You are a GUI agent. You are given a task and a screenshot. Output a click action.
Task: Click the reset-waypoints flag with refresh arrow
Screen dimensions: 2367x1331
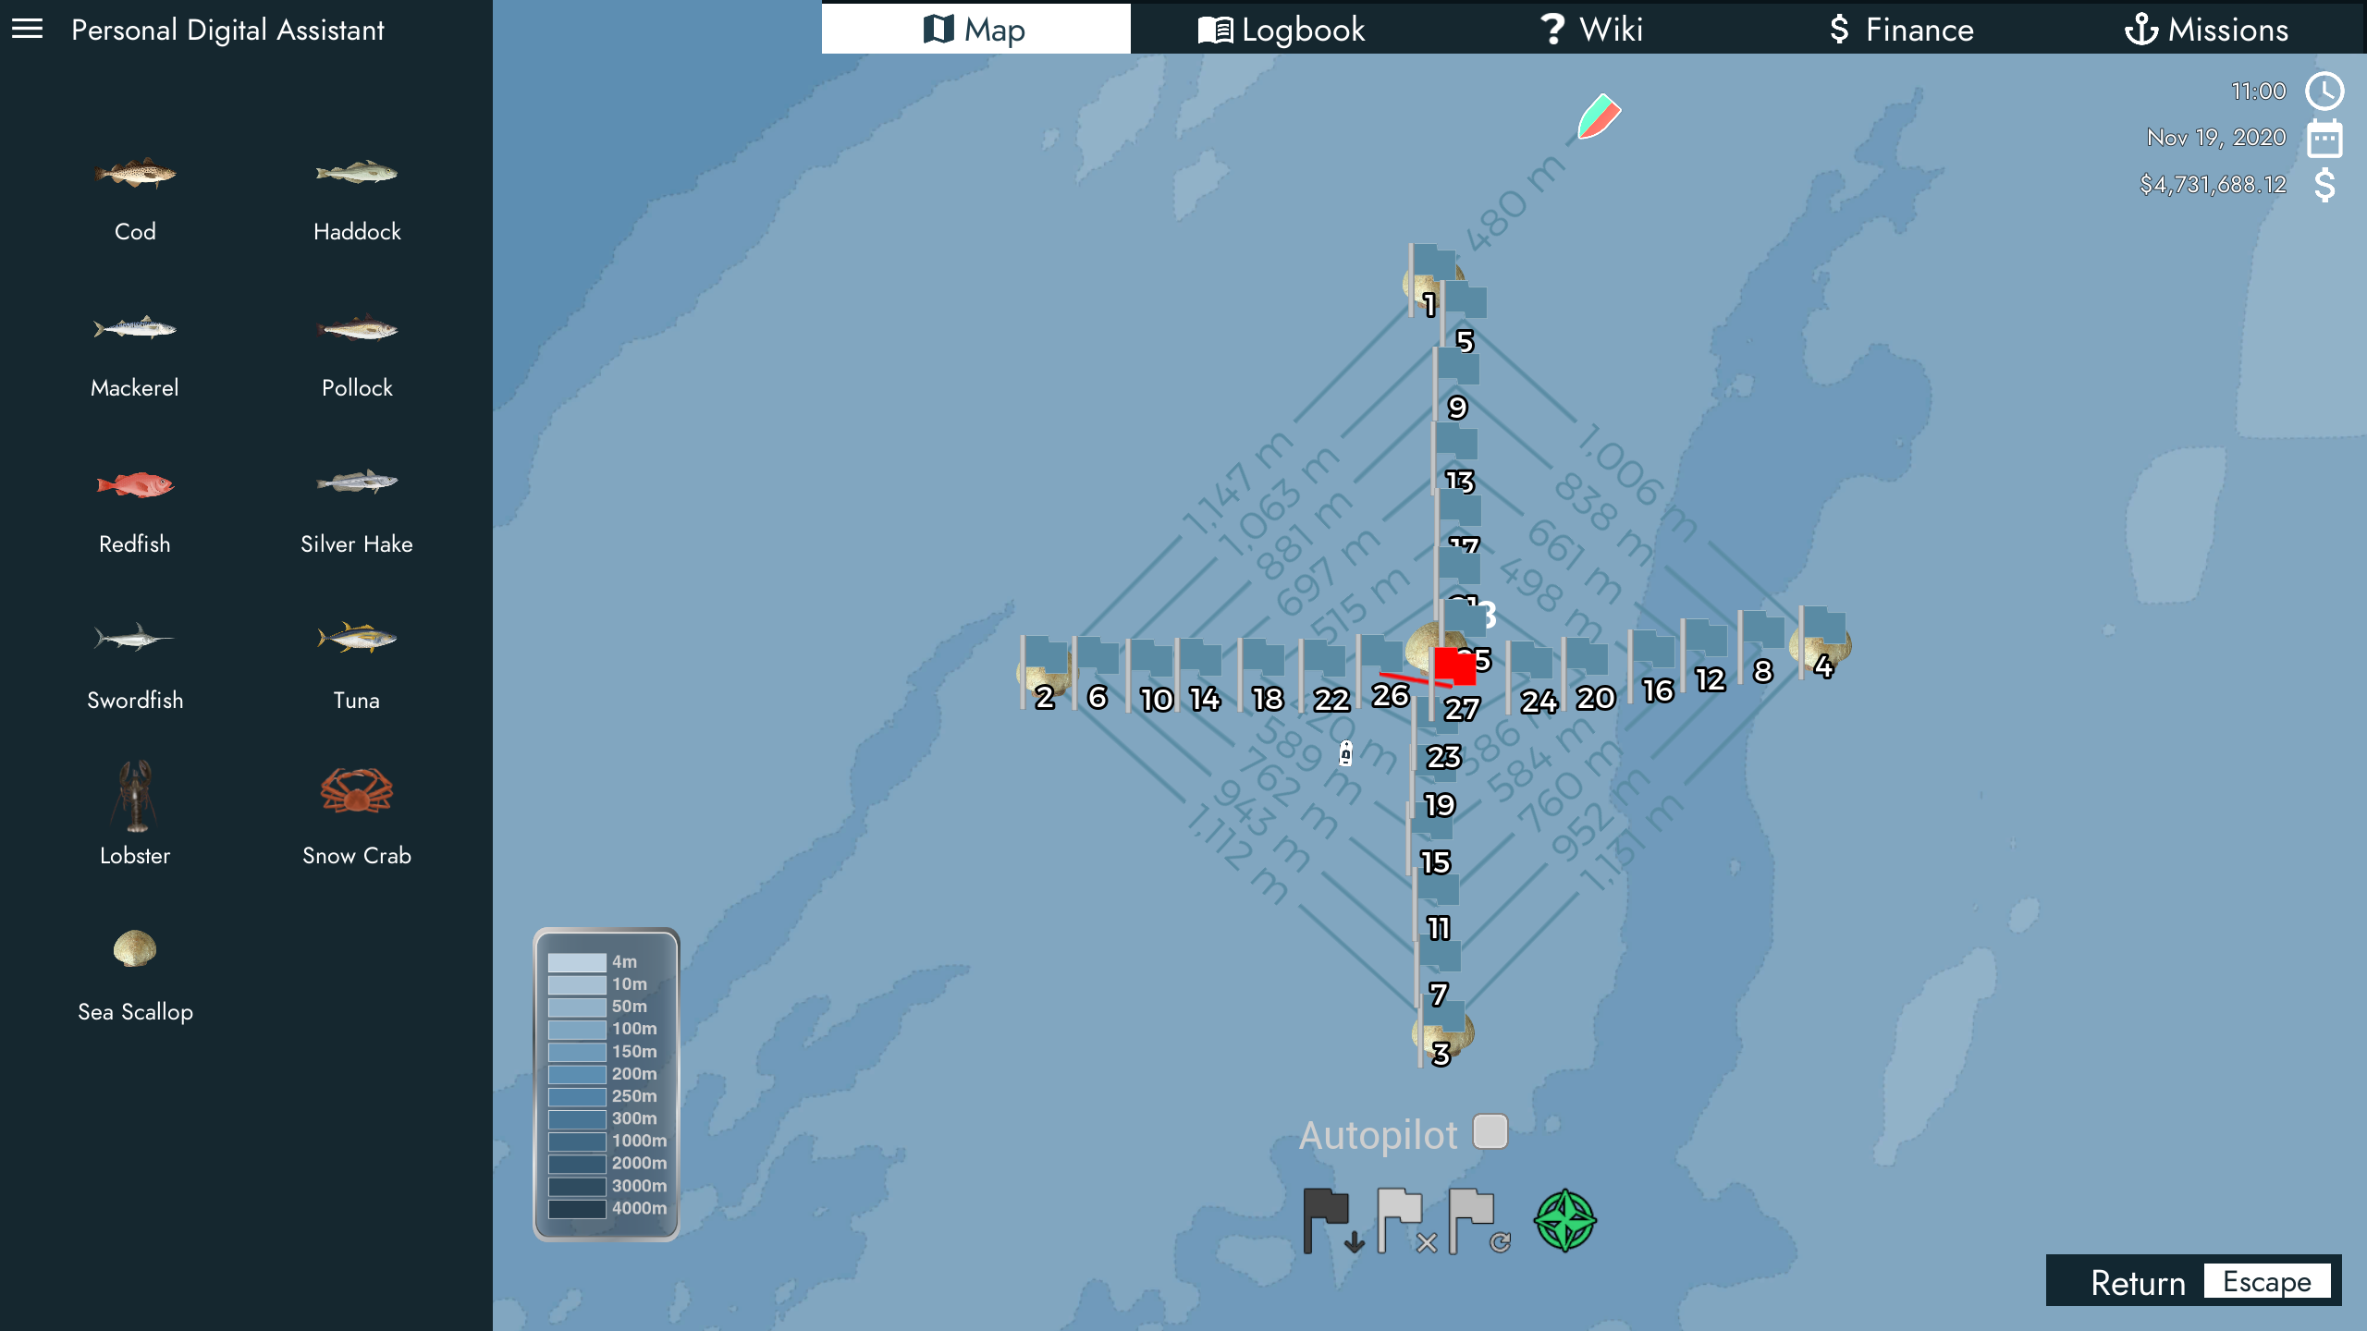click(x=1477, y=1220)
